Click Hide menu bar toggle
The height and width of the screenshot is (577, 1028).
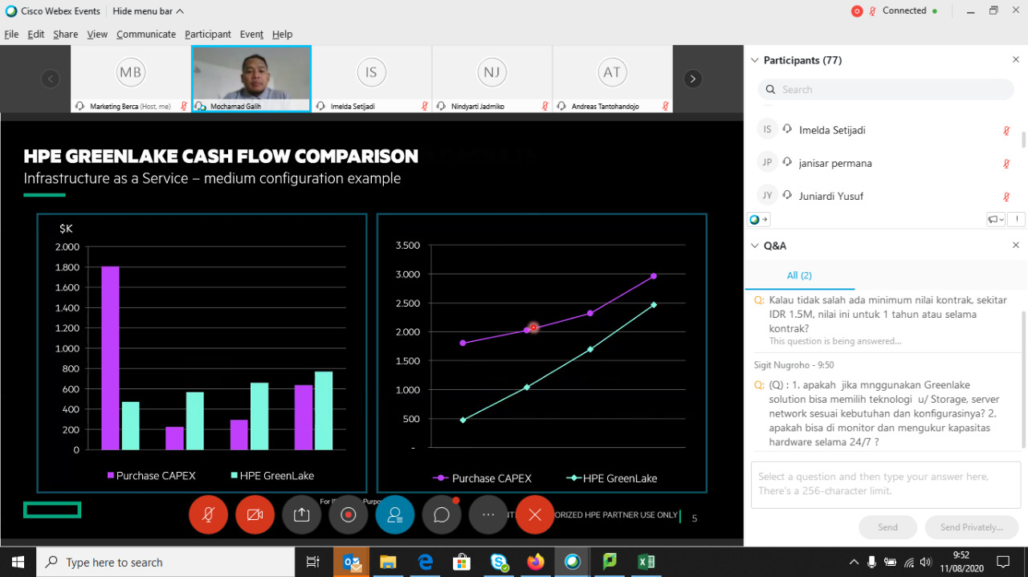148,11
